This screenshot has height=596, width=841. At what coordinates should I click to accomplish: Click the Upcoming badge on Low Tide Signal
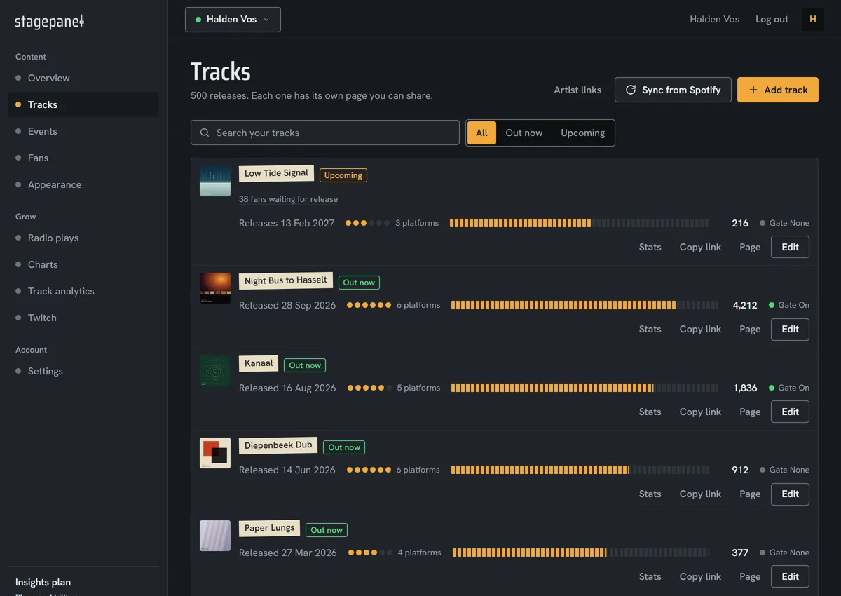(x=343, y=175)
